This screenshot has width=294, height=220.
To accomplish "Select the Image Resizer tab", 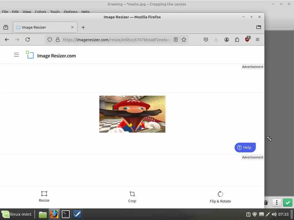I will point(45,27).
